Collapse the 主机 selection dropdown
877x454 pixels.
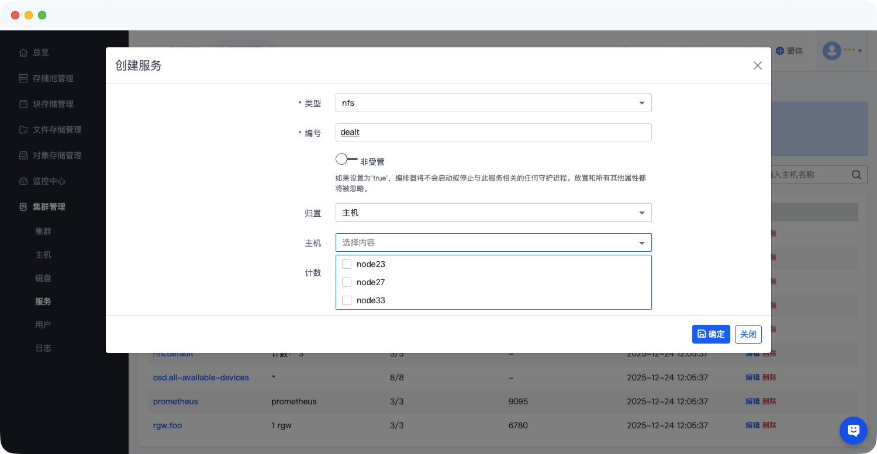pyautogui.click(x=641, y=242)
